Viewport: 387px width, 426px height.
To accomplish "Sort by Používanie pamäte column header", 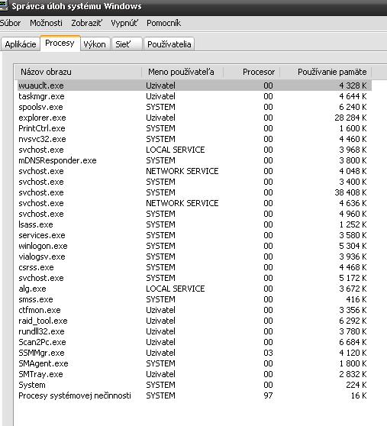I will point(326,72).
